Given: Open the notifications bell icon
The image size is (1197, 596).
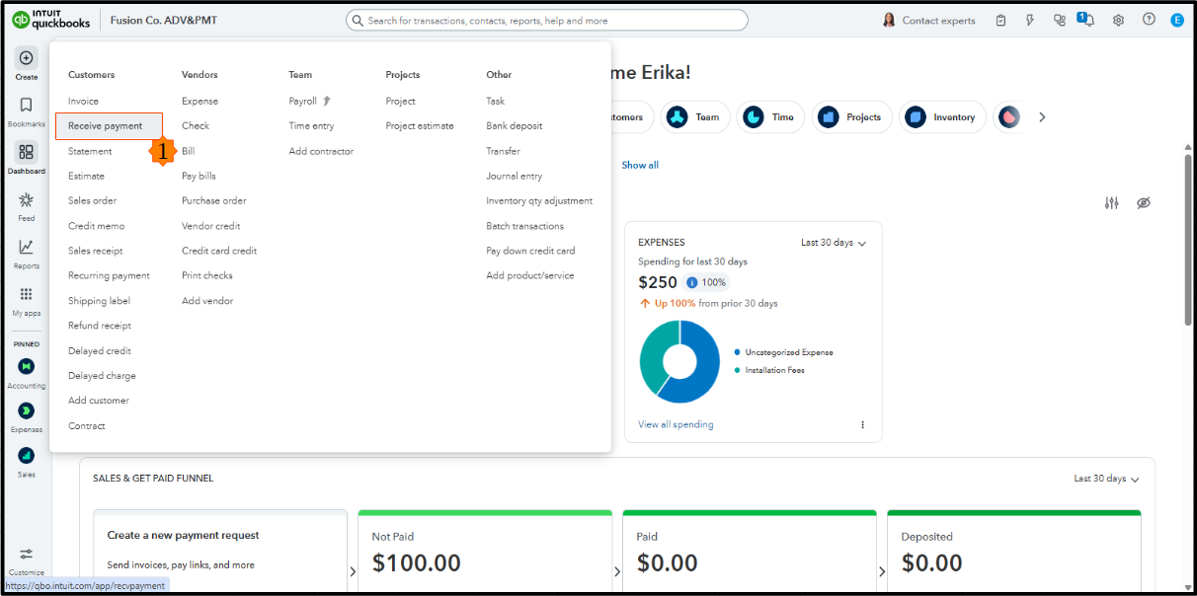Looking at the screenshot, I should [1087, 20].
